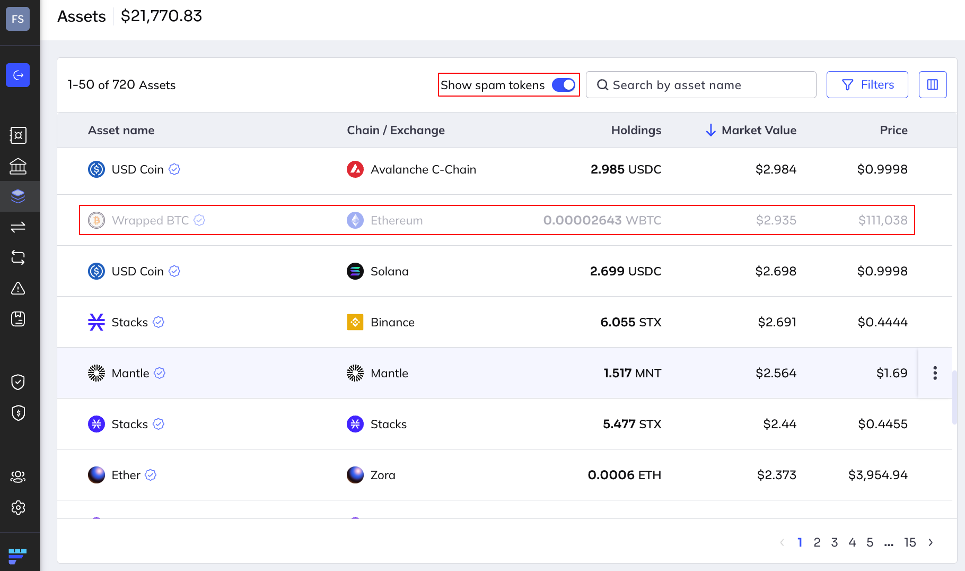The width and height of the screenshot is (965, 571).
Task: Open the Wrapped BTC asset row
Action: click(x=150, y=220)
